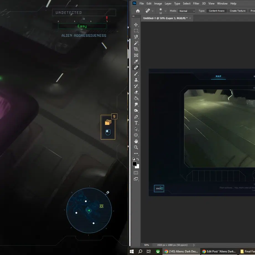Select the Polygonal Lasso tool

pyautogui.click(x=136, y=37)
